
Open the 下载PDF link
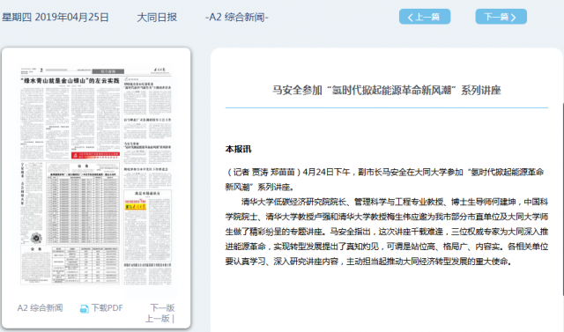coord(107,308)
